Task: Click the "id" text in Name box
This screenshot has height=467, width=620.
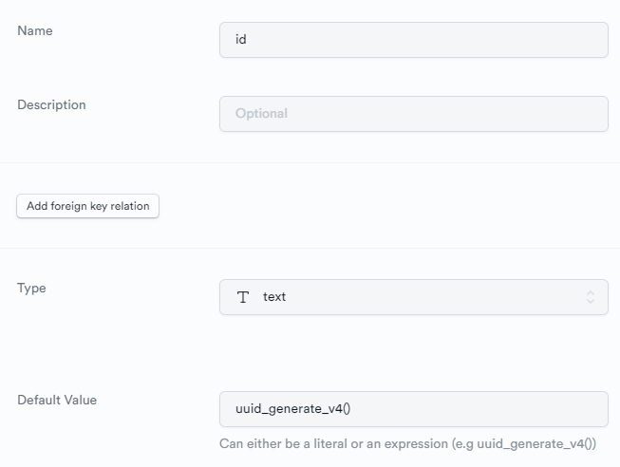Action: [241, 39]
